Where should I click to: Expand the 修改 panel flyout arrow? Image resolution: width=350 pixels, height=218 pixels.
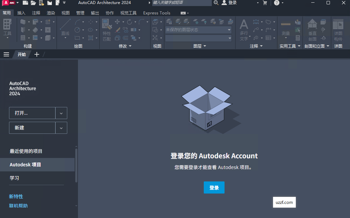coord(130,45)
